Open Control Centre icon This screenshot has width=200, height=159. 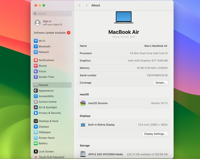coord(36,102)
